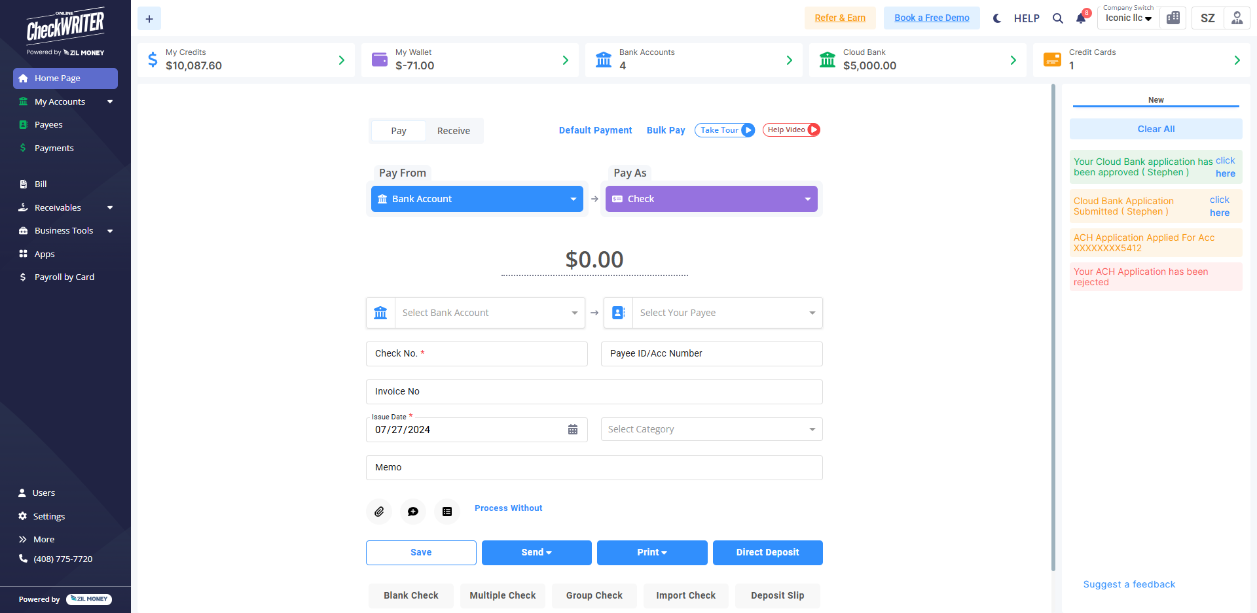The image size is (1257, 613).
Task: Expand the Business Tools sidebar arrow
Action: coord(110,231)
